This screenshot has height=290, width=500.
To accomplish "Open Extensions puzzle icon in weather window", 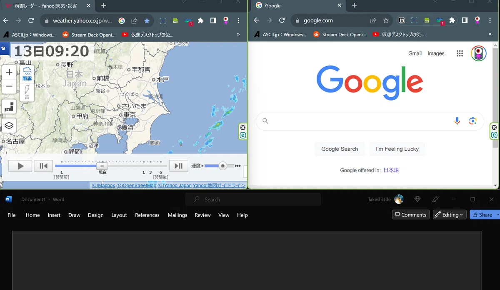I will (200, 20).
